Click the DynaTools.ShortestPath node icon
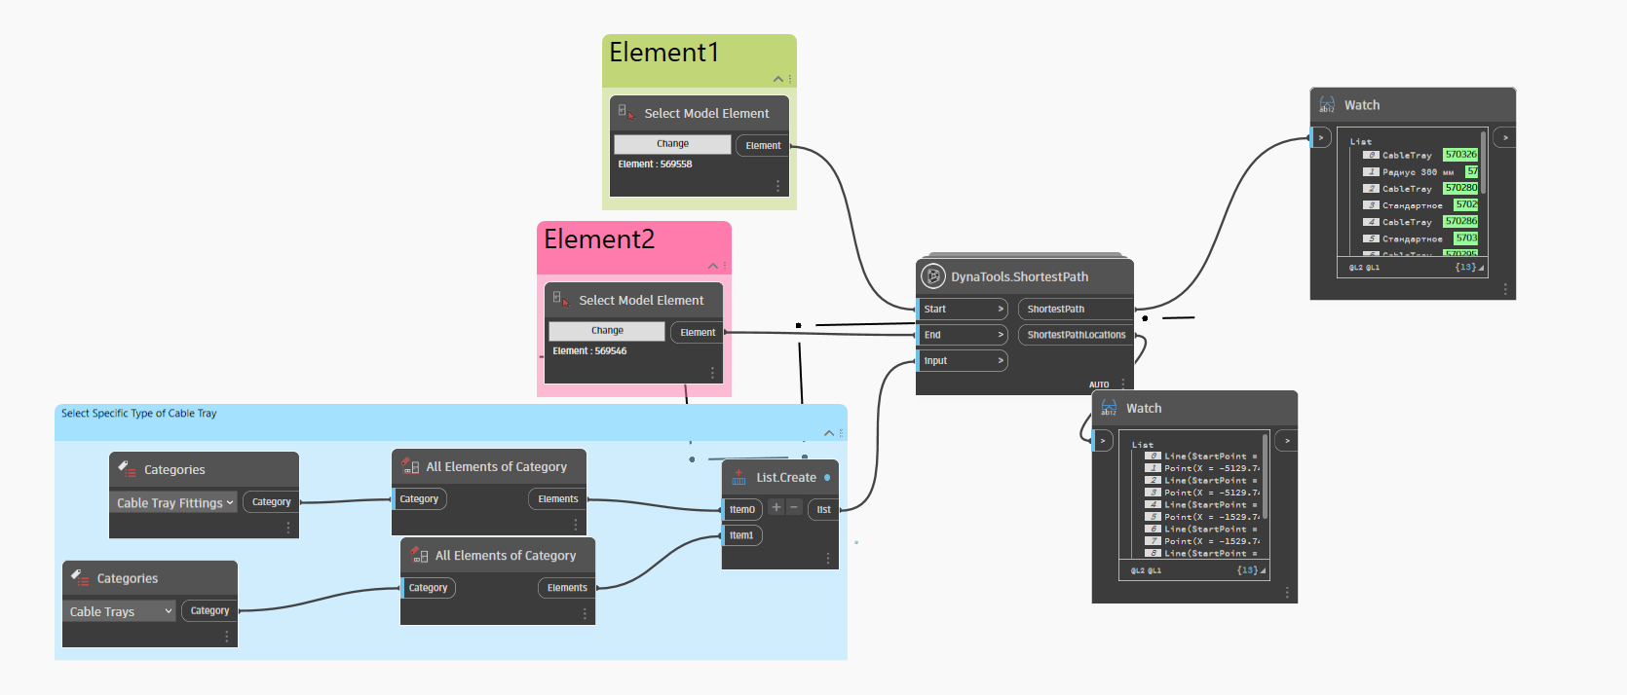 tap(933, 276)
